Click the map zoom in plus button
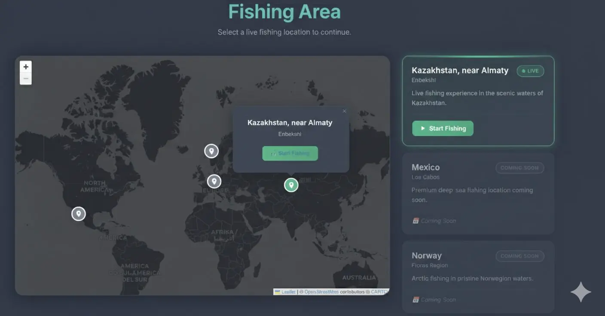Image resolution: width=605 pixels, height=316 pixels. [26, 67]
